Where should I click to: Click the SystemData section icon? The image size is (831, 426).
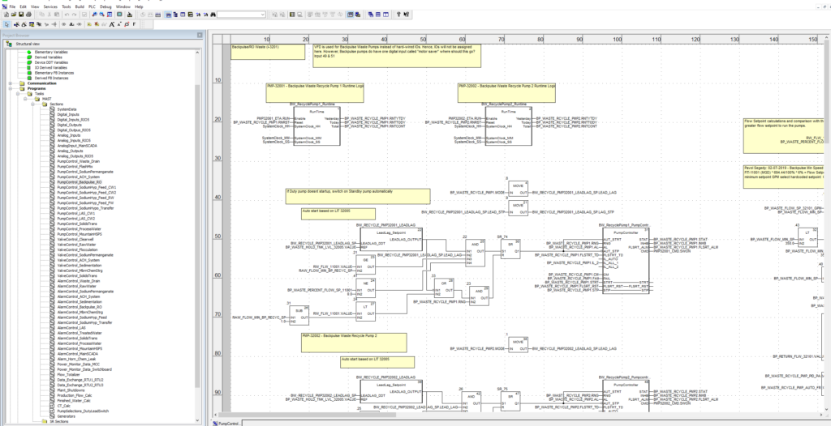pos(53,109)
